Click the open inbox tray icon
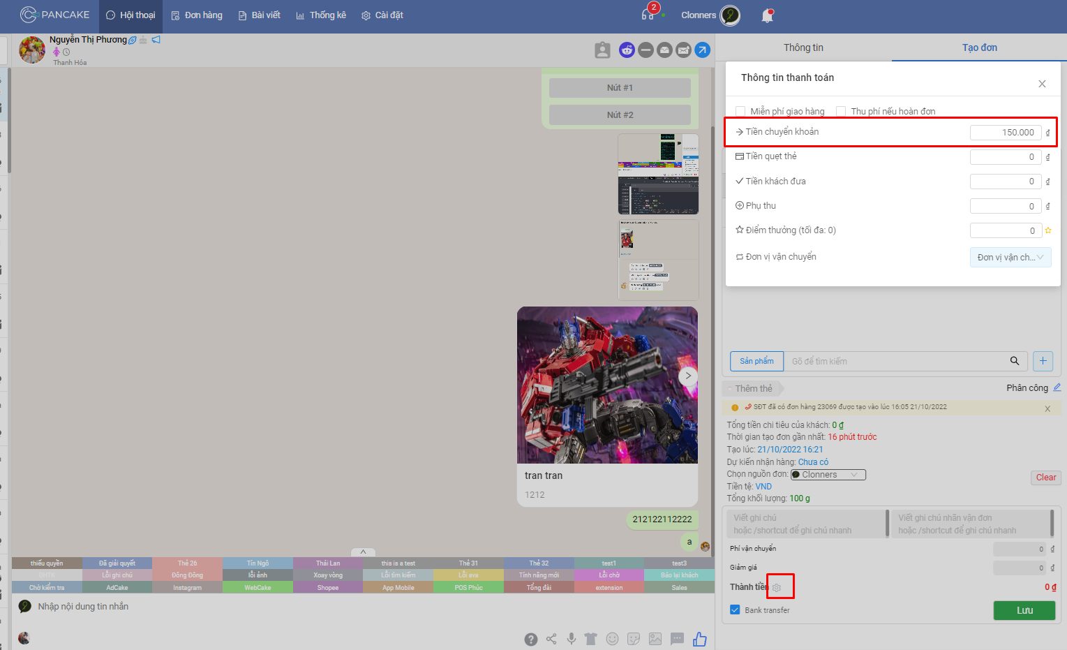 click(664, 50)
